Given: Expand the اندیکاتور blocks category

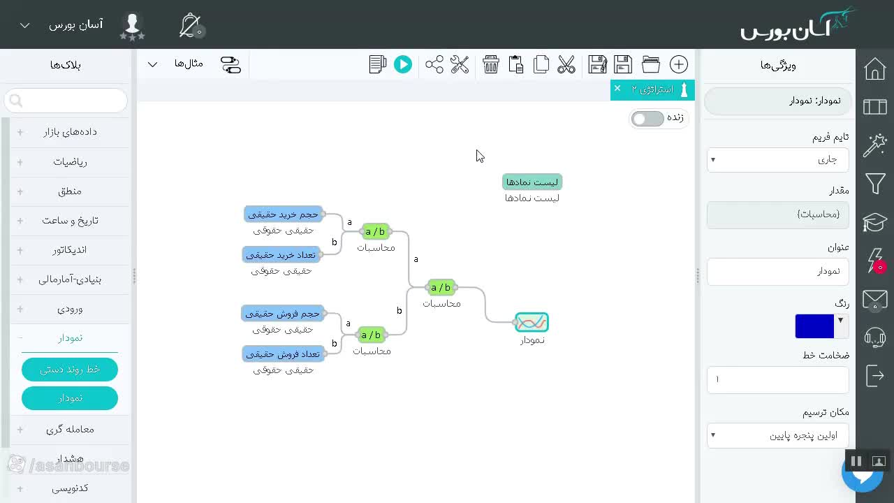Looking at the screenshot, I should (70, 250).
